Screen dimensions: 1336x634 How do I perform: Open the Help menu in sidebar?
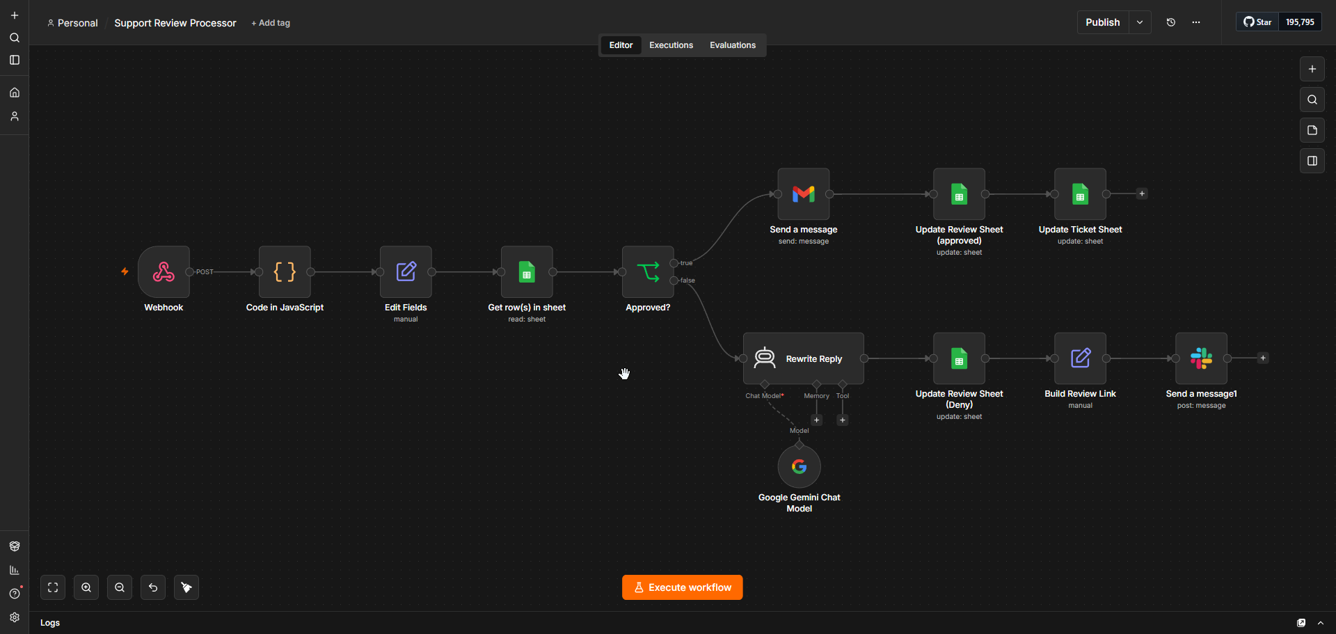[15, 594]
